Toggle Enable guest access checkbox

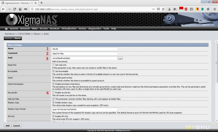[x=53, y=78]
